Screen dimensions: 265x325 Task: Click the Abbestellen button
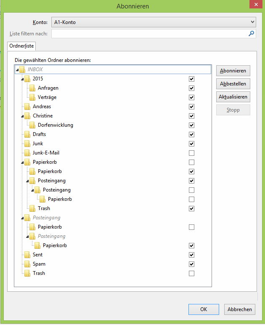(x=233, y=84)
